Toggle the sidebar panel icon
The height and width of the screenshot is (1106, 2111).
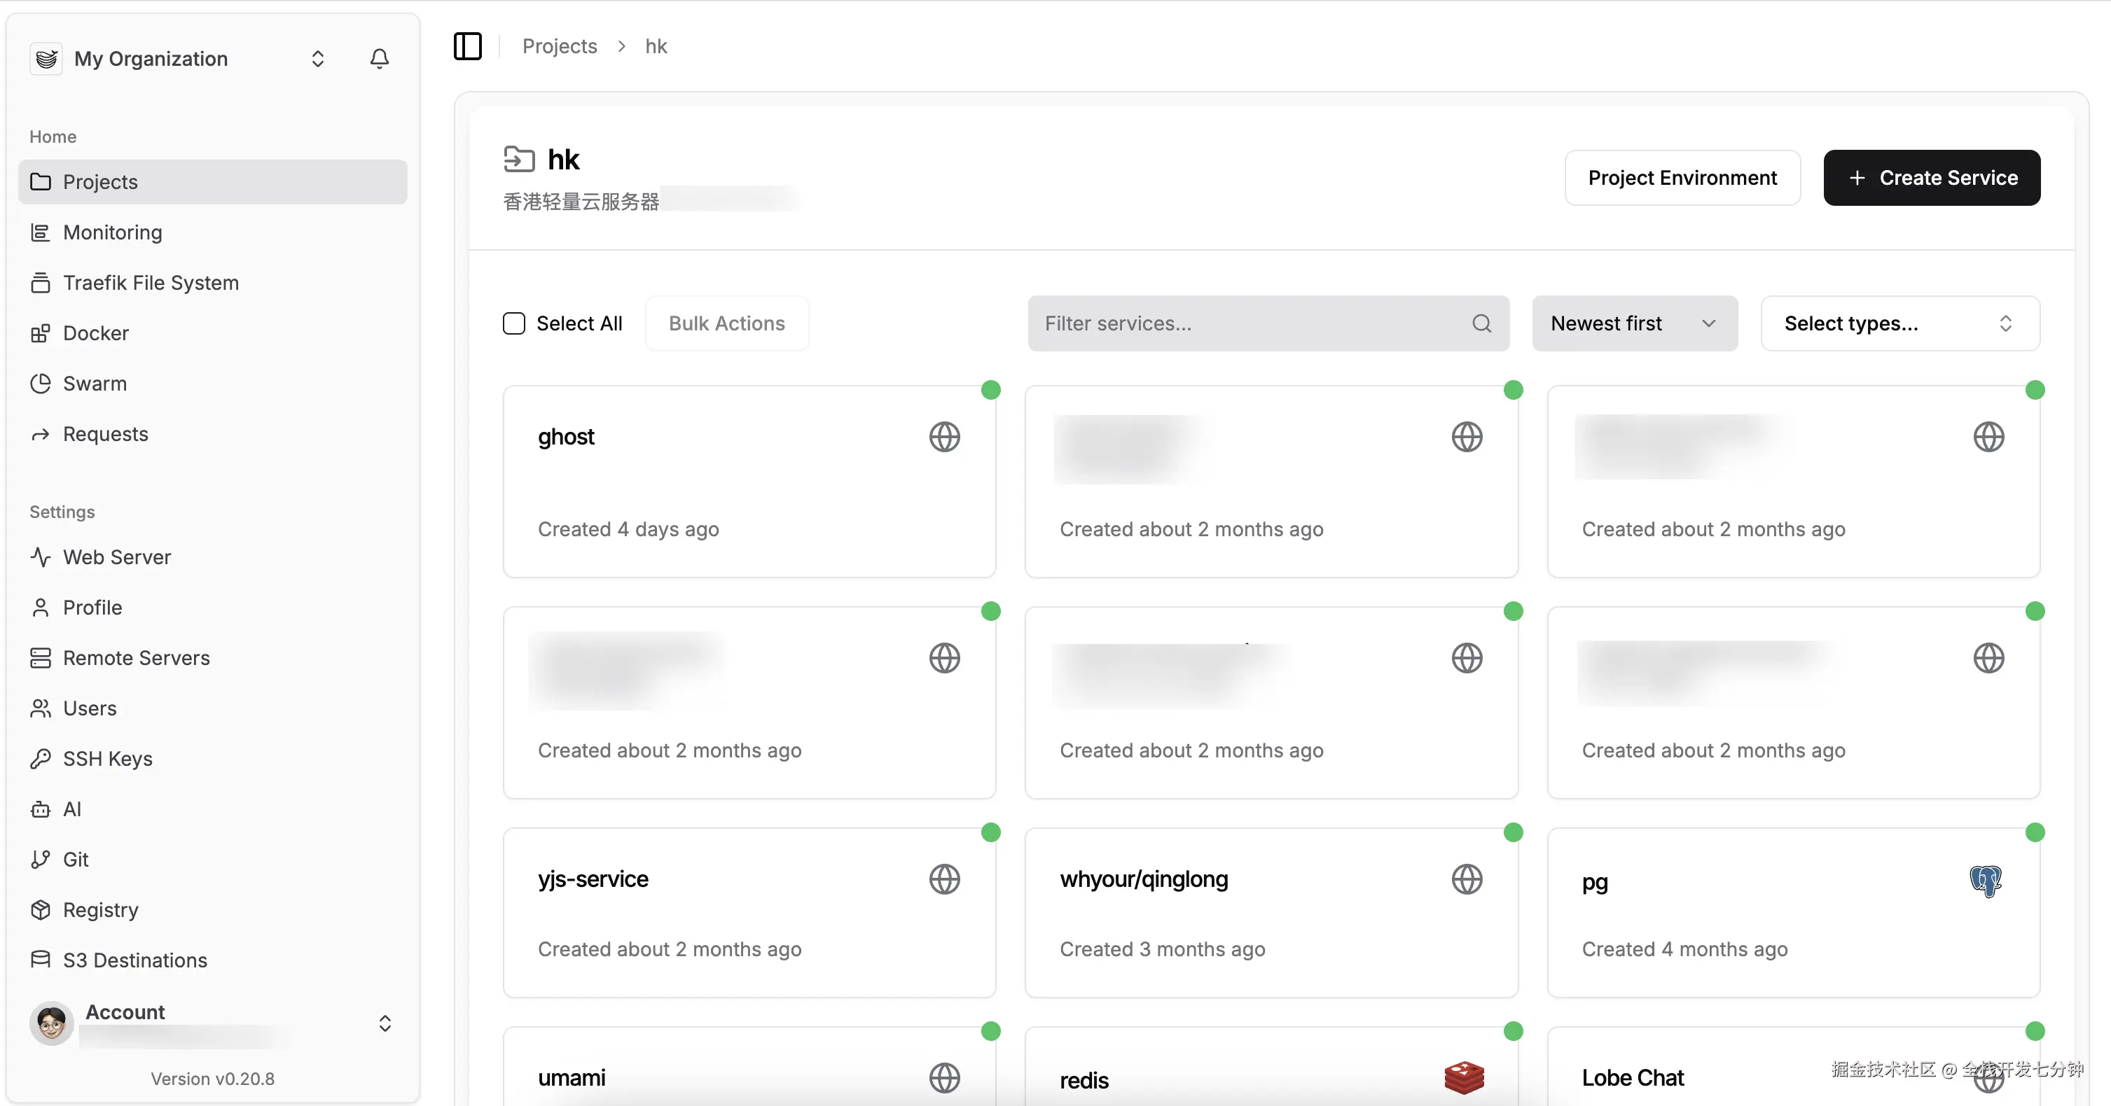(467, 46)
